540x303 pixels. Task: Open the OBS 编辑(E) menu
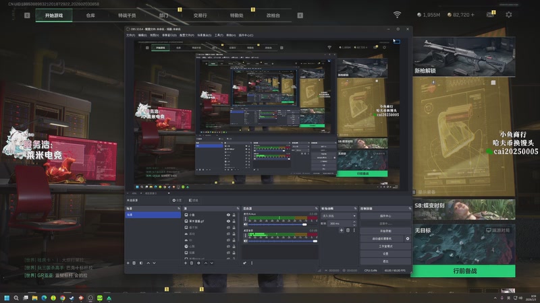coord(142,35)
